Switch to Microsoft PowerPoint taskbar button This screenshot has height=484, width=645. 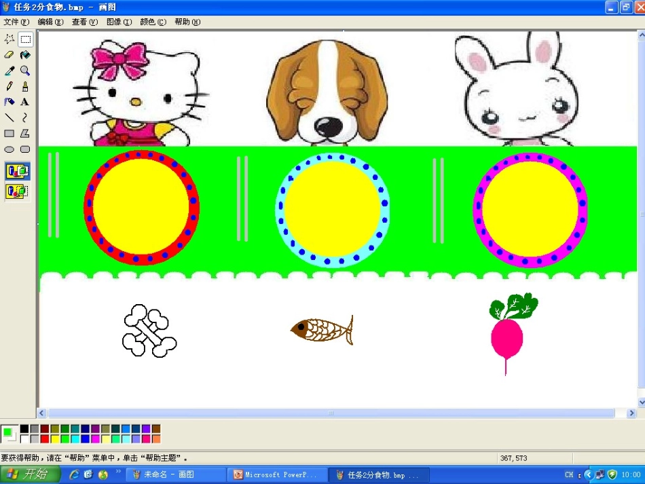pyautogui.click(x=277, y=474)
